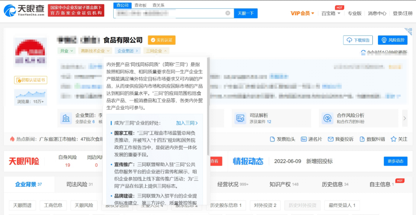
Task: Open the VIP会员 dropdown
Action: click(x=302, y=13)
